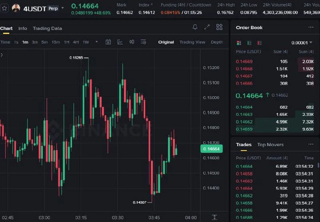Show both bids and asks order book view
Screen dimensions: 320x222
coord(239,43)
